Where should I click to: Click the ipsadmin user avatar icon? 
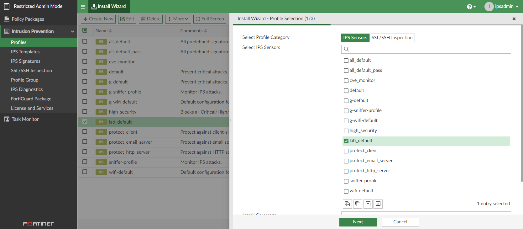click(x=489, y=6)
